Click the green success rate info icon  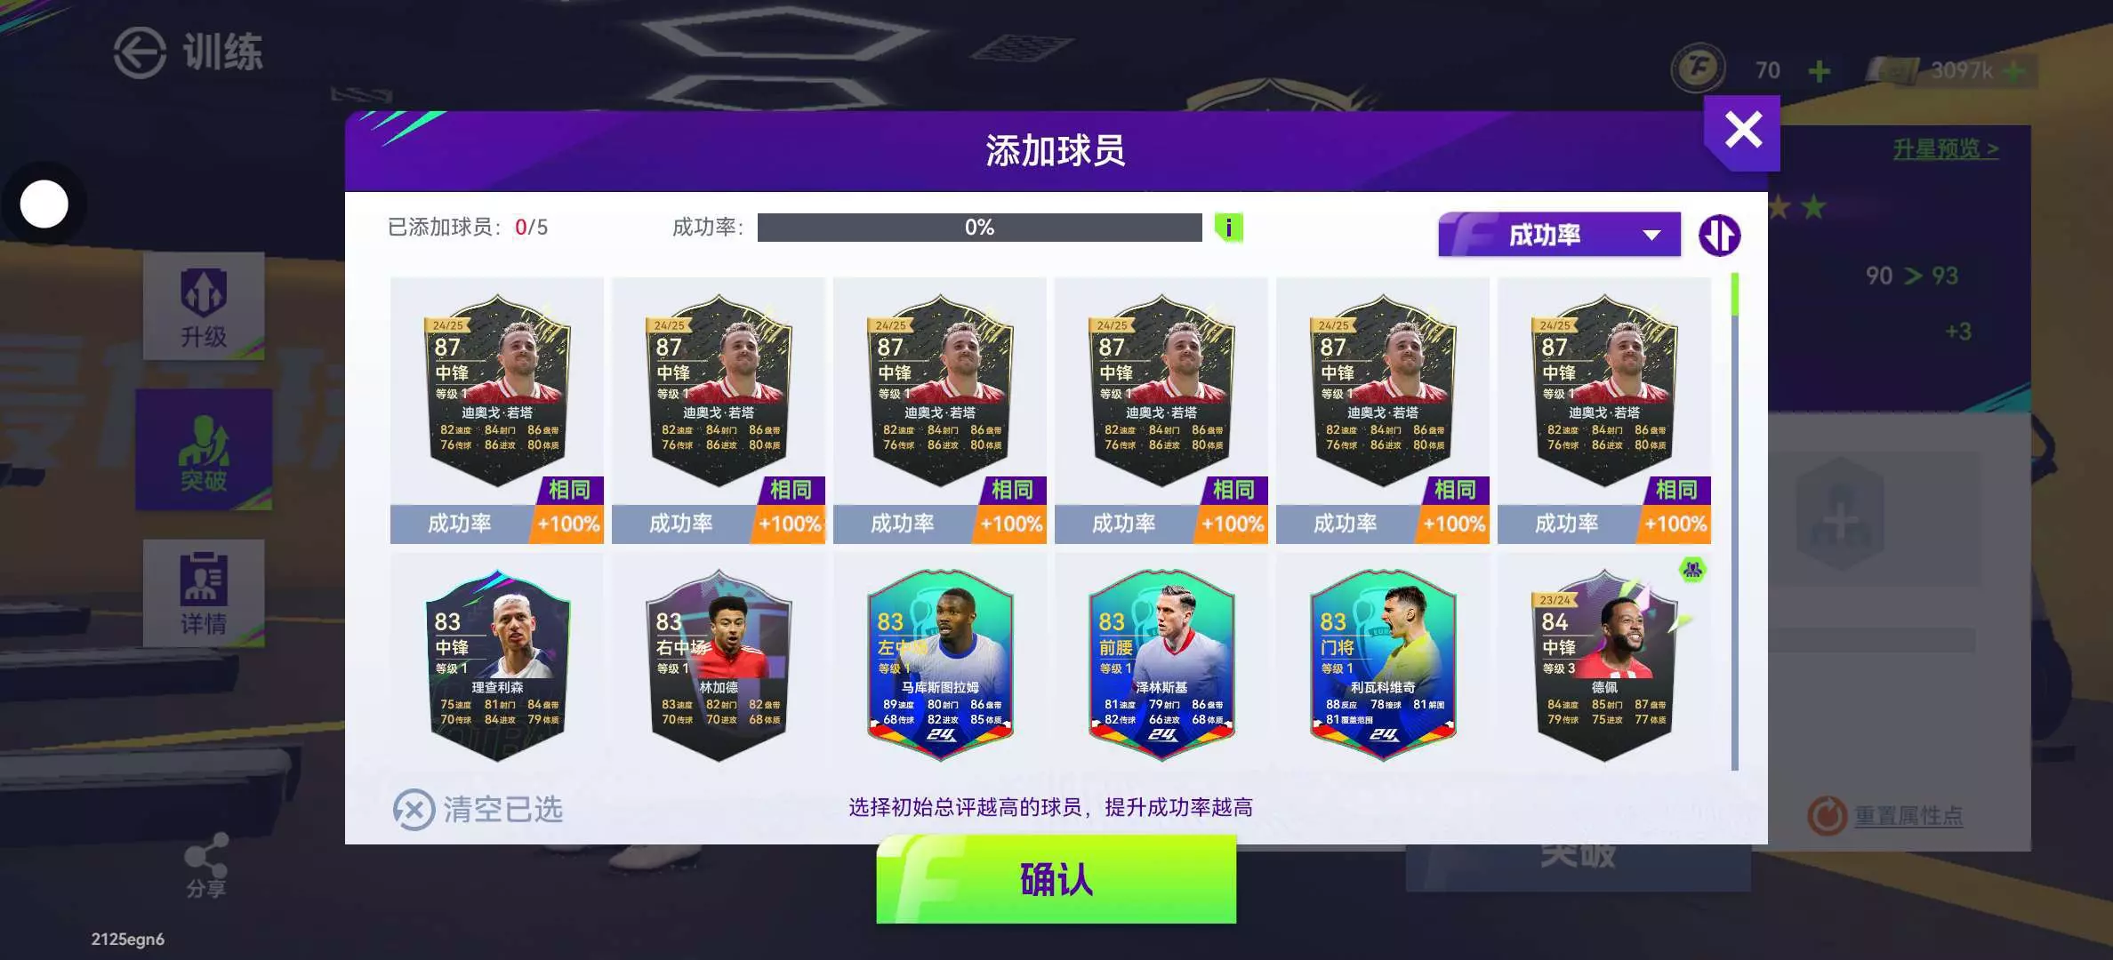pos(1228,228)
